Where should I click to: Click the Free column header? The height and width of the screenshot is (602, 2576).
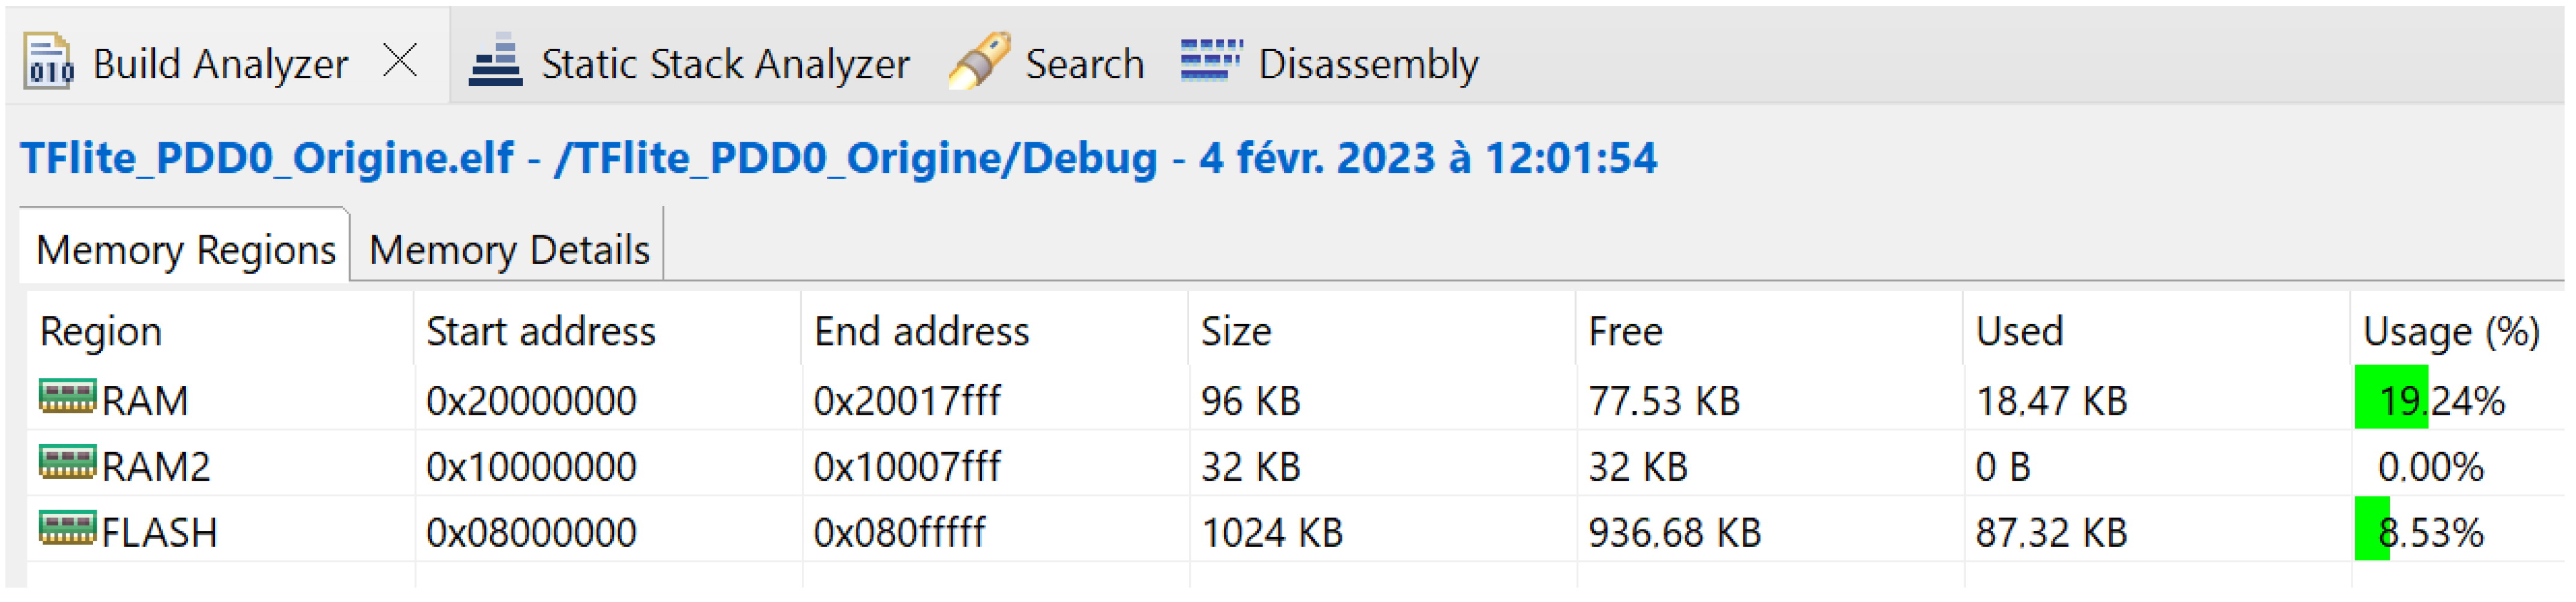1624,332
